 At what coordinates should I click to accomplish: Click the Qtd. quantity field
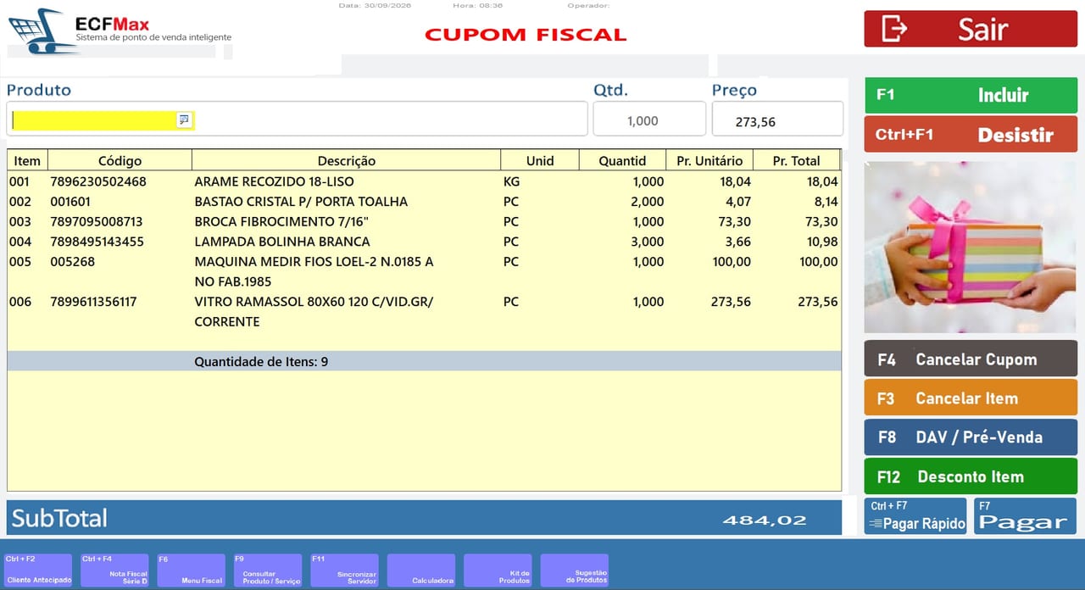click(x=649, y=120)
